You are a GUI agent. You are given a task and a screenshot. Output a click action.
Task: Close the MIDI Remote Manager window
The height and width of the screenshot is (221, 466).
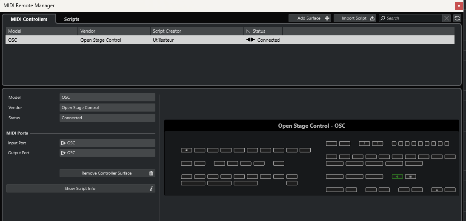[x=459, y=6]
